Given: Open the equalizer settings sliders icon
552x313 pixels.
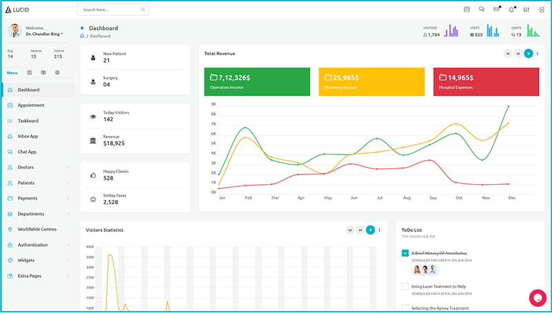Looking at the screenshot, I should click(x=526, y=10).
